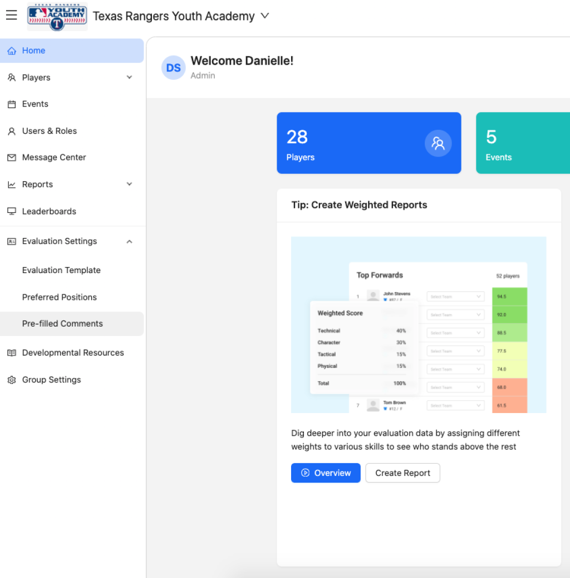Click the Developmental Resources book icon
570x578 pixels.
(12, 353)
